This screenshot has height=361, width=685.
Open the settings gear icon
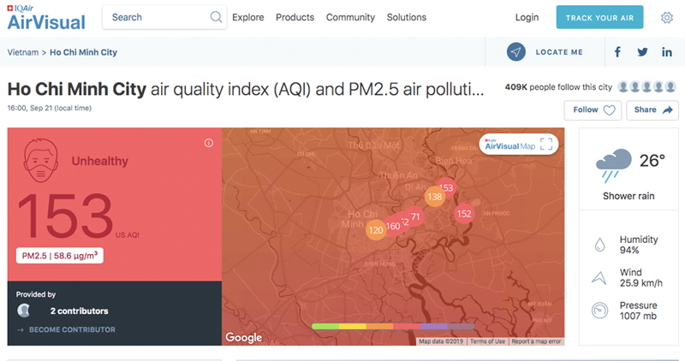pyautogui.click(x=667, y=17)
